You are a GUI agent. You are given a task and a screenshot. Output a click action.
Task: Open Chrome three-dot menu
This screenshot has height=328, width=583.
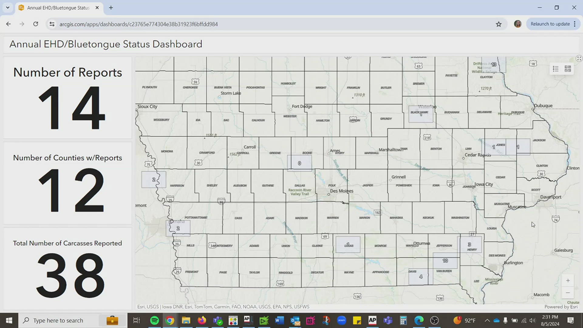575,24
